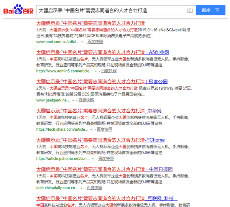The height and width of the screenshot is (207, 230).
Task: Click the camera image search icon
Action: [x=190, y=10]
